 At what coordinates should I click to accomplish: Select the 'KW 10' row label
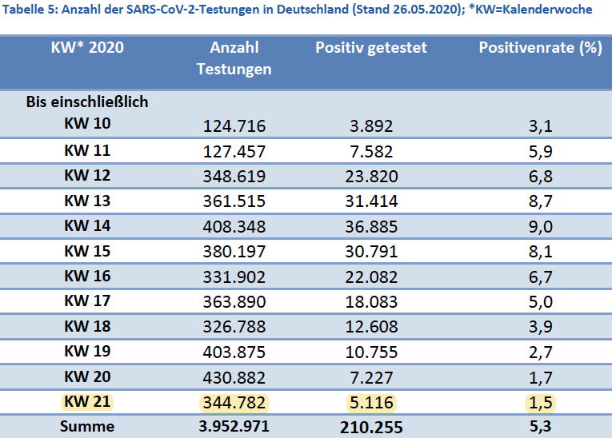tap(87, 125)
